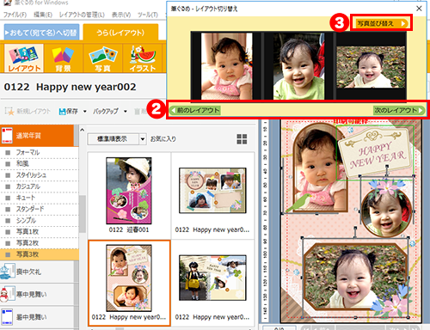Pick the green-shirt baby photo in the dialog

pos(298,66)
